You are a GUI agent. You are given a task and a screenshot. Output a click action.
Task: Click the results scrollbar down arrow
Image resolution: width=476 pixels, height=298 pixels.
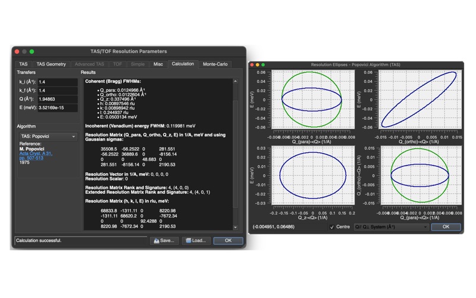pos(235,227)
